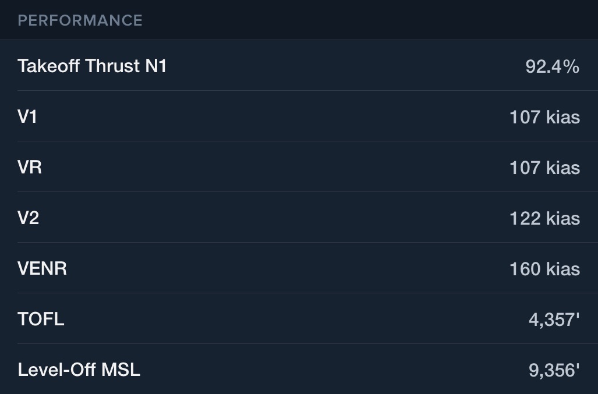Select the V2 row label
This screenshot has width=598, height=394.
tap(28, 218)
